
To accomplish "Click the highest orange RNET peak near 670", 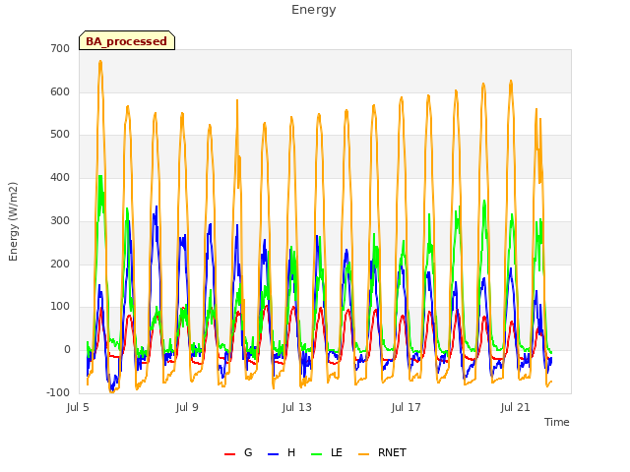I will click(x=100, y=61).
